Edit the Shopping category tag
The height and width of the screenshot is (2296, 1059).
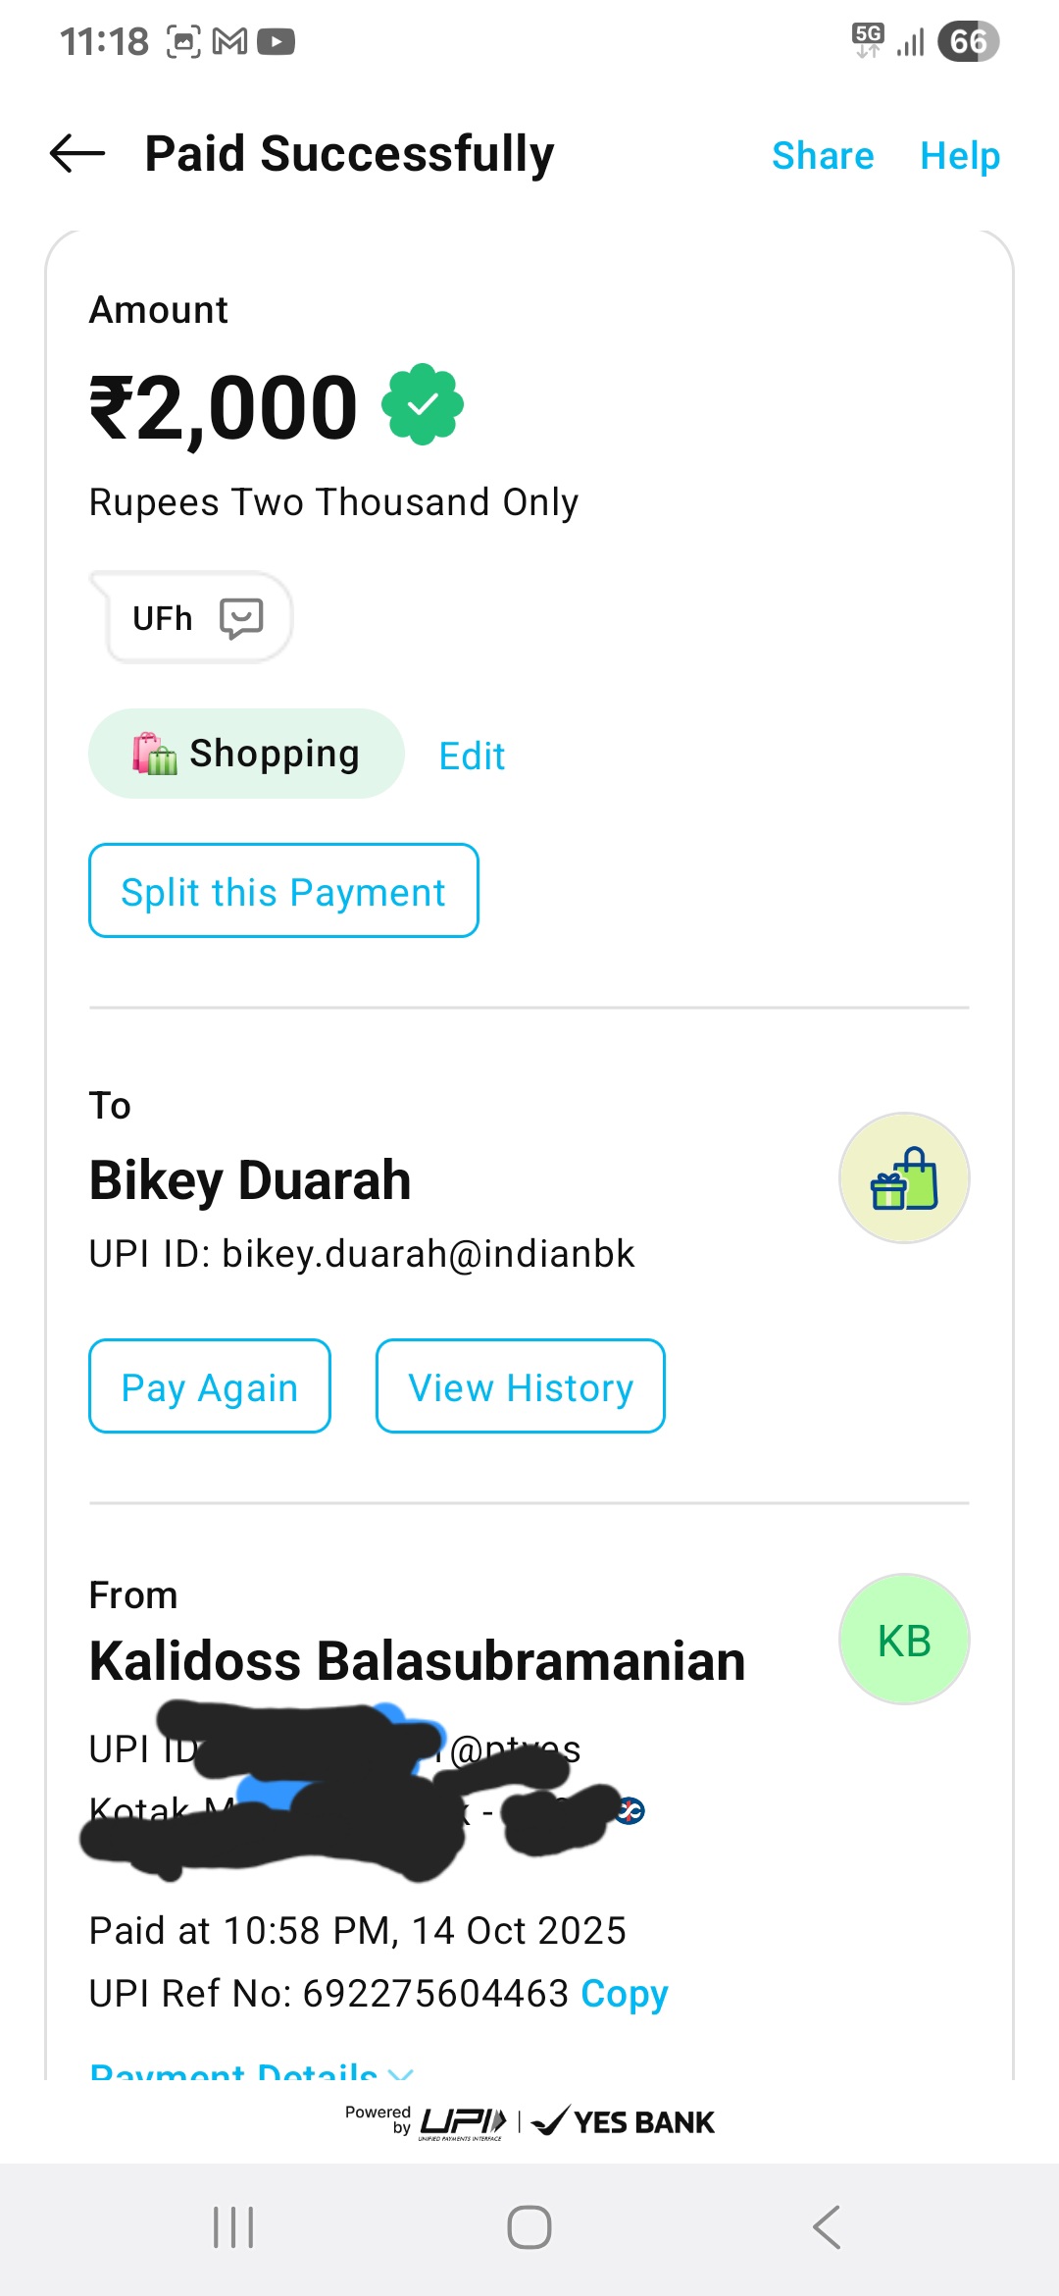[472, 757]
